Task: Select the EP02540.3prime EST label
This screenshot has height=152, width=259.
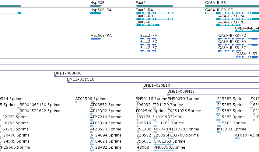Action: [x=151, y=111]
